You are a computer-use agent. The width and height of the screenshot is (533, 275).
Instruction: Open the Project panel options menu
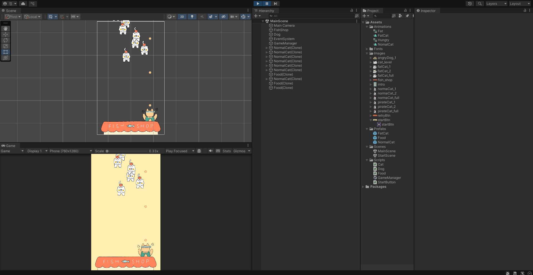[410, 11]
